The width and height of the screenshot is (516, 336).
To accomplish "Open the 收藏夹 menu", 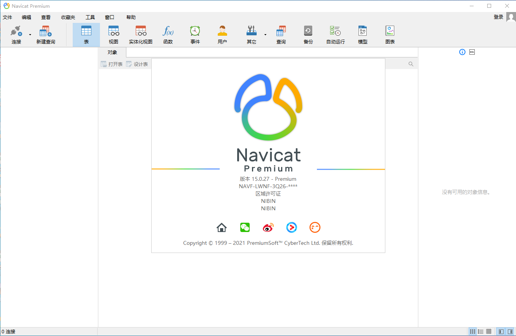I will pyautogui.click(x=68, y=17).
